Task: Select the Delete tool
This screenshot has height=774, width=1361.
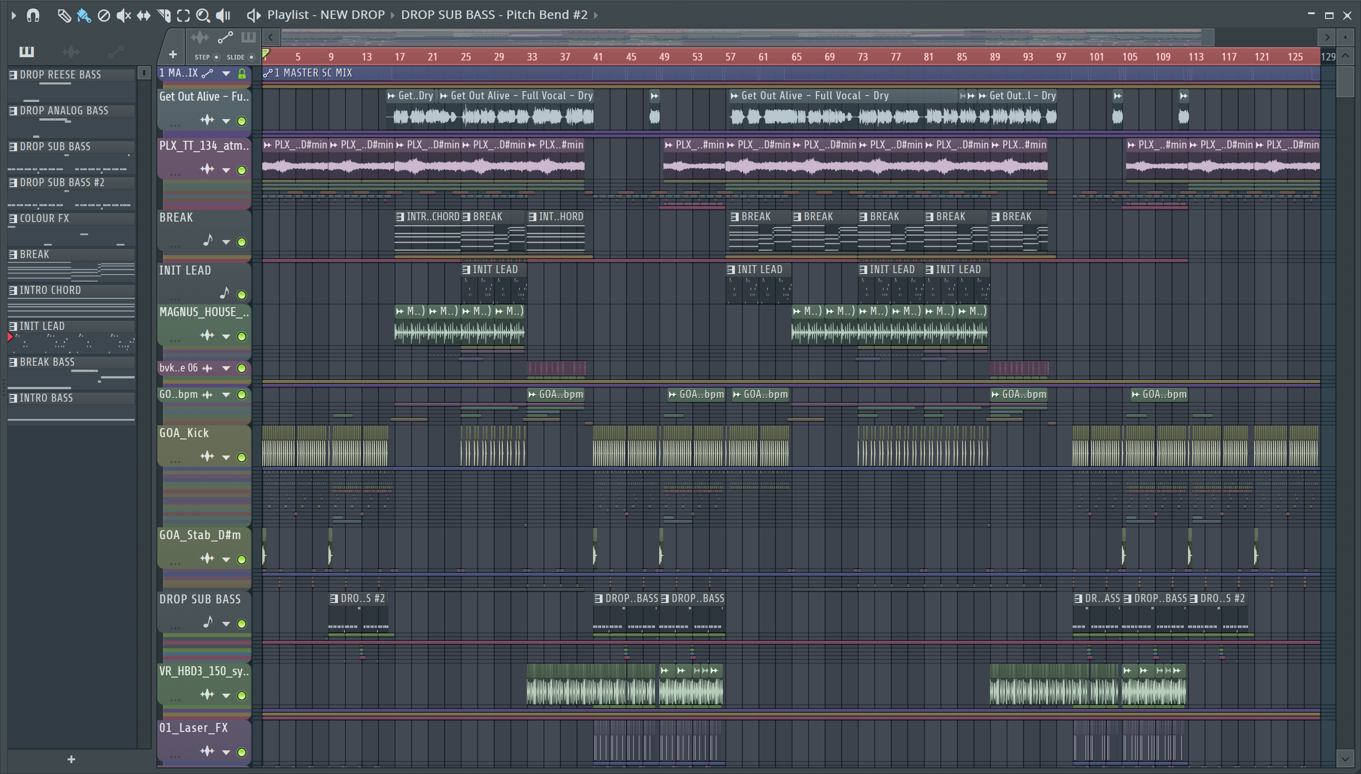Action: [104, 16]
